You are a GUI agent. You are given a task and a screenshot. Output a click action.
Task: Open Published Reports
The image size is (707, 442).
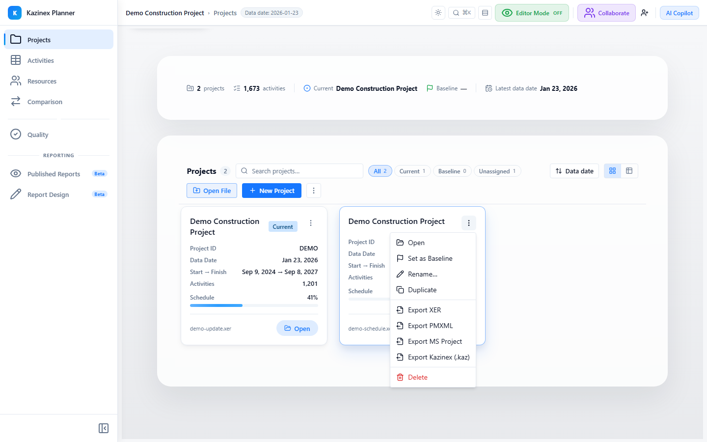58,174
